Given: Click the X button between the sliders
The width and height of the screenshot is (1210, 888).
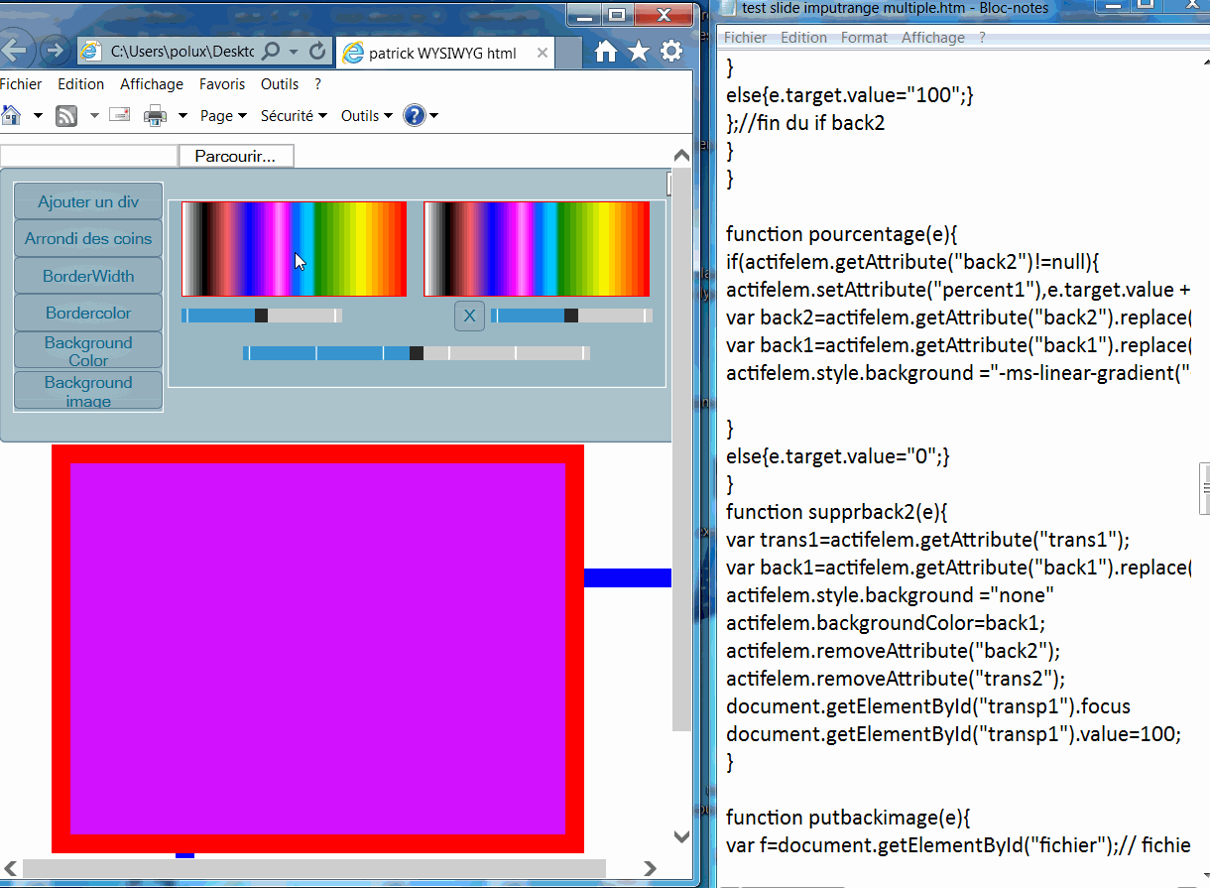Looking at the screenshot, I should pyautogui.click(x=469, y=317).
